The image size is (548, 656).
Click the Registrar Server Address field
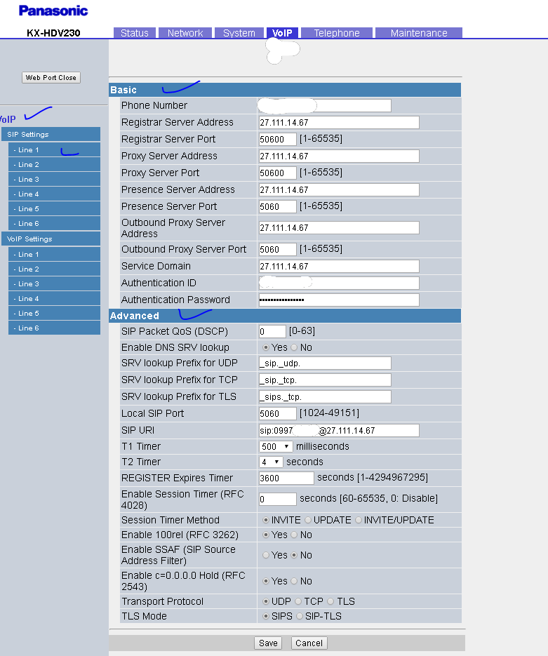tap(338, 122)
